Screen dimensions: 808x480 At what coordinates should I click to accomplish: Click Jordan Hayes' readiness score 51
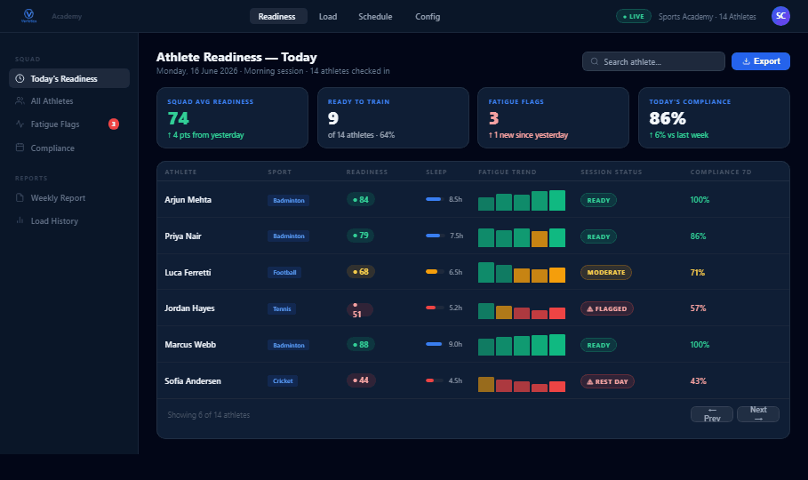359,310
